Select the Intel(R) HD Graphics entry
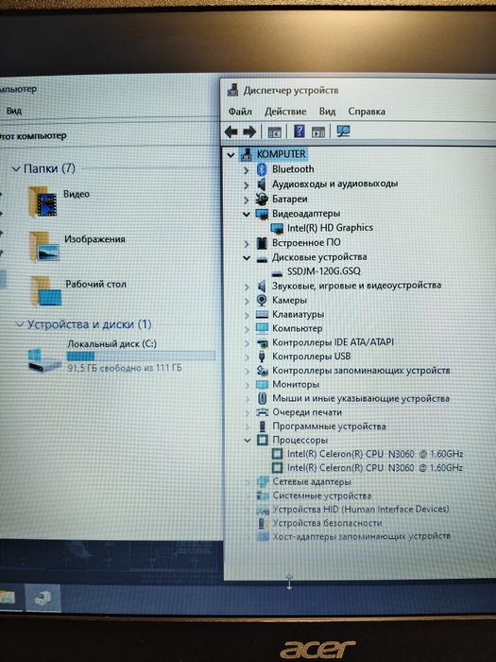Viewport: 496px width, 662px height. pos(330,228)
